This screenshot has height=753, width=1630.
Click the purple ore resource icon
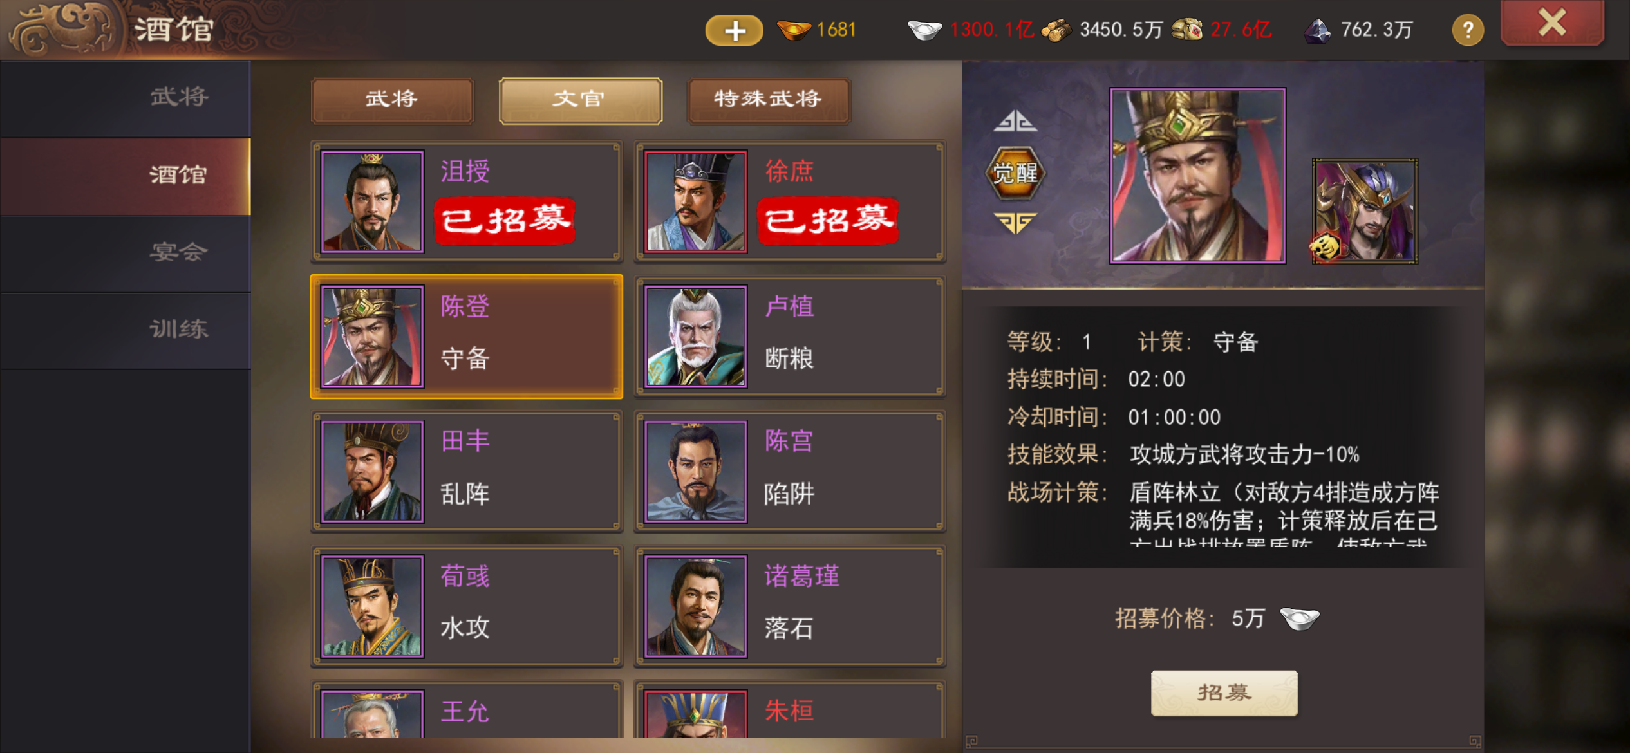[1317, 30]
